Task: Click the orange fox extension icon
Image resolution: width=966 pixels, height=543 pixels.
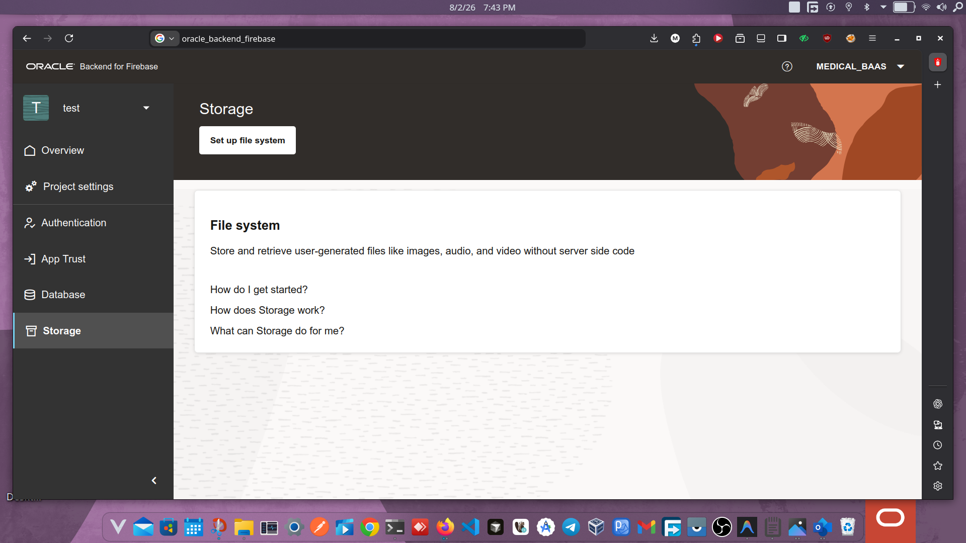Action: tap(851, 38)
